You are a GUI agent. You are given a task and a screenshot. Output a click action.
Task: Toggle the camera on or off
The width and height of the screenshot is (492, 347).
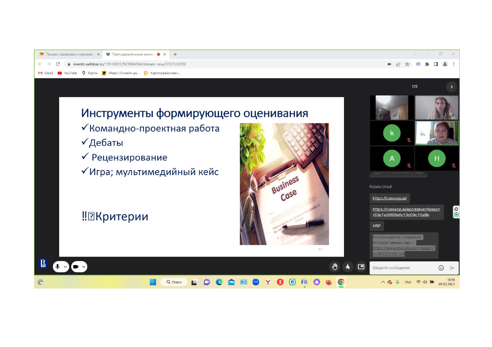coord(76,267)
